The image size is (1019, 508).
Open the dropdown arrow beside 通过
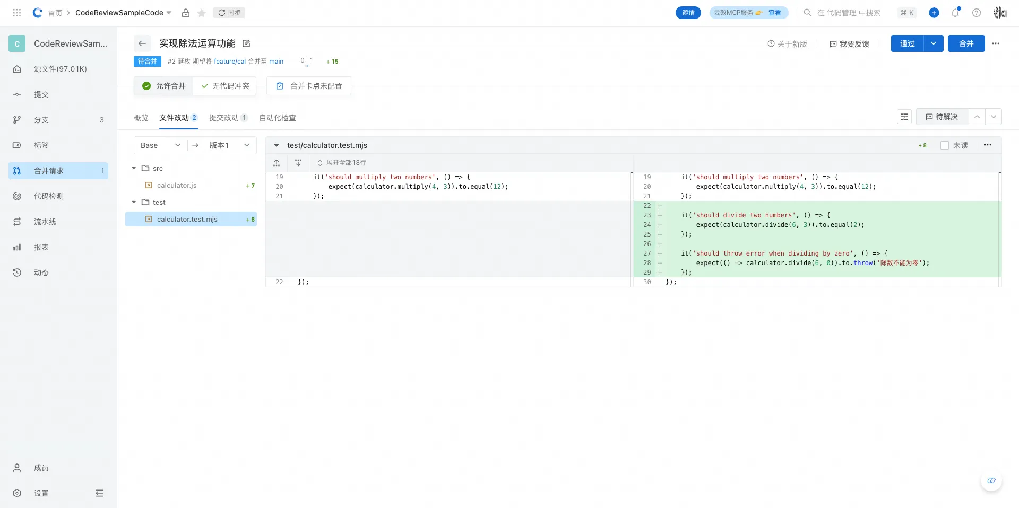[x=934, y=43]
